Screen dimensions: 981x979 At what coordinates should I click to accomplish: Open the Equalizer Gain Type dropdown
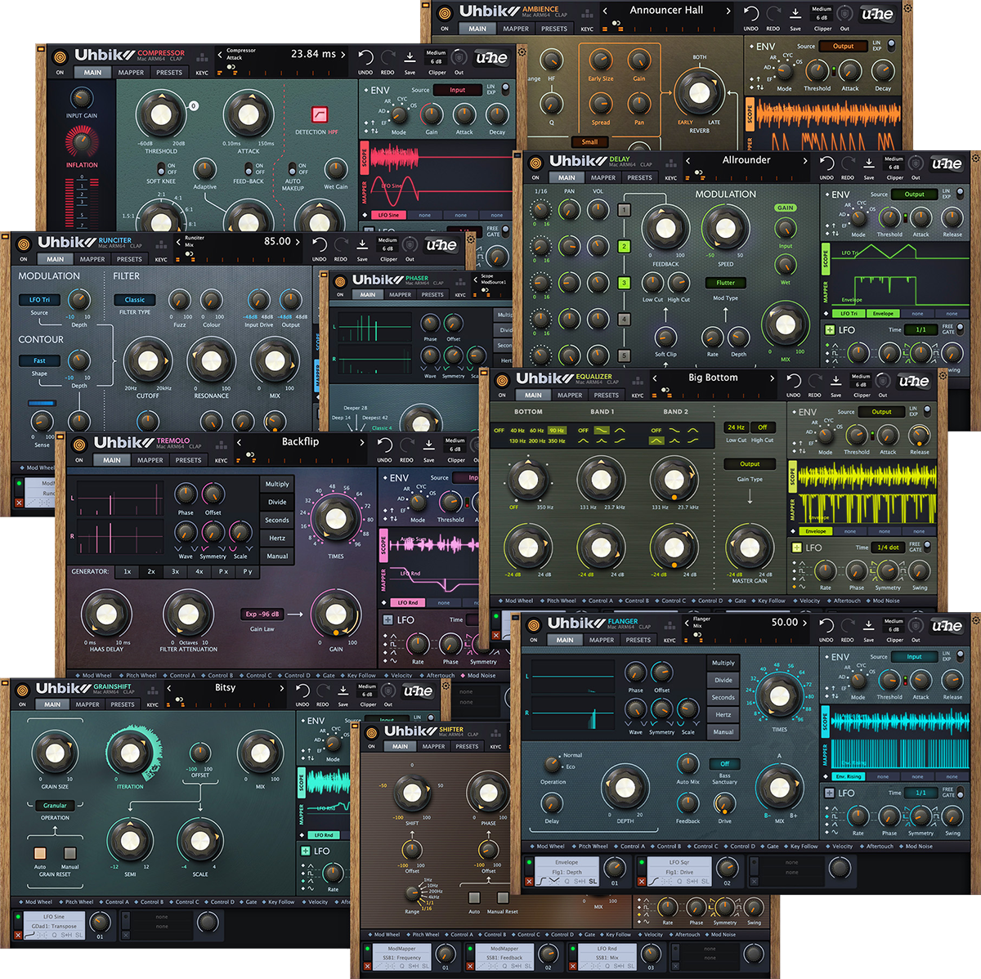(749, 464)
